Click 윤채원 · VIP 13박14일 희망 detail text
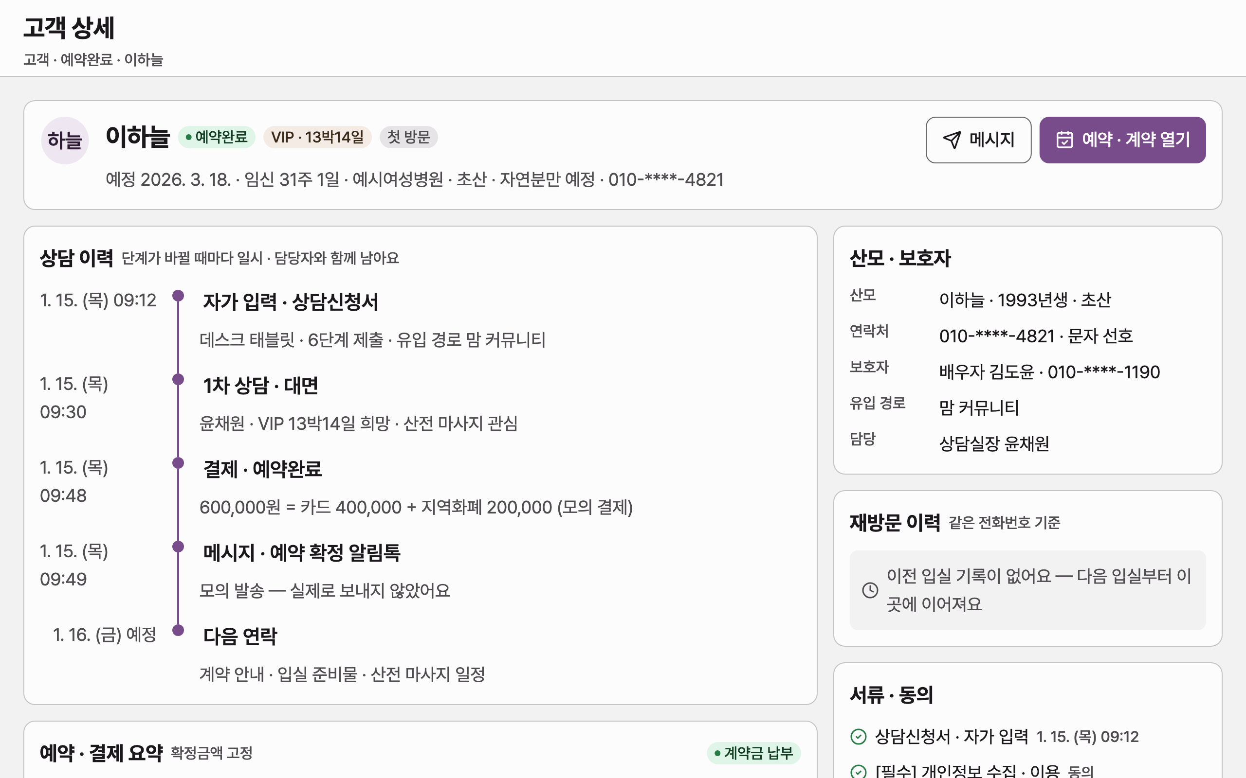Viewport: 1246px width, 778px height. 358,424
